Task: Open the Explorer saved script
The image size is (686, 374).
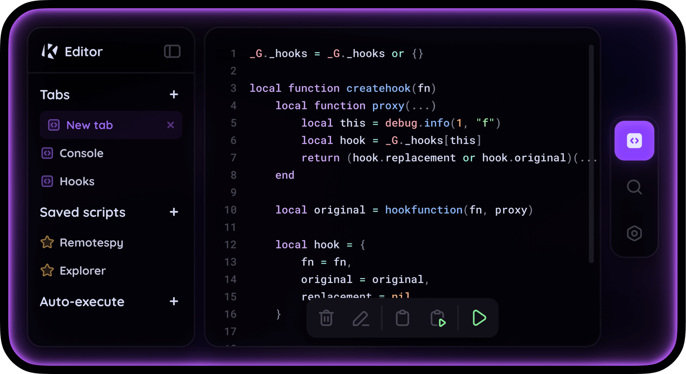Action: (82, 271)
